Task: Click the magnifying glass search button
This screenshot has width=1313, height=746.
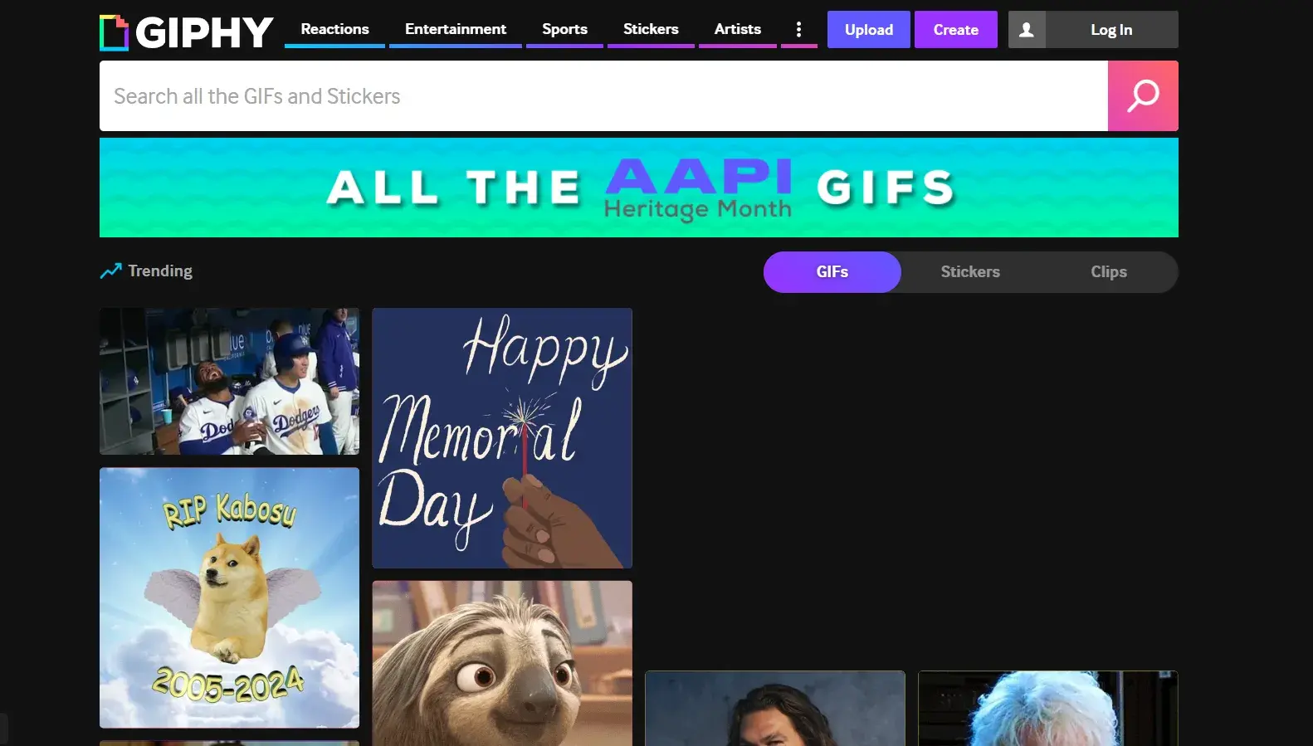Action: (x=1143, y=96)
